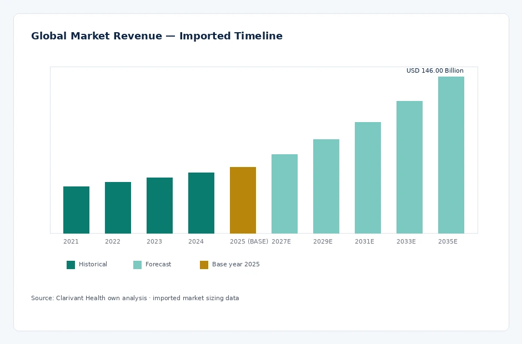Select the 2031E forecast bar
The width and height of the screenshot is (522, 344).
pos(368,178)
